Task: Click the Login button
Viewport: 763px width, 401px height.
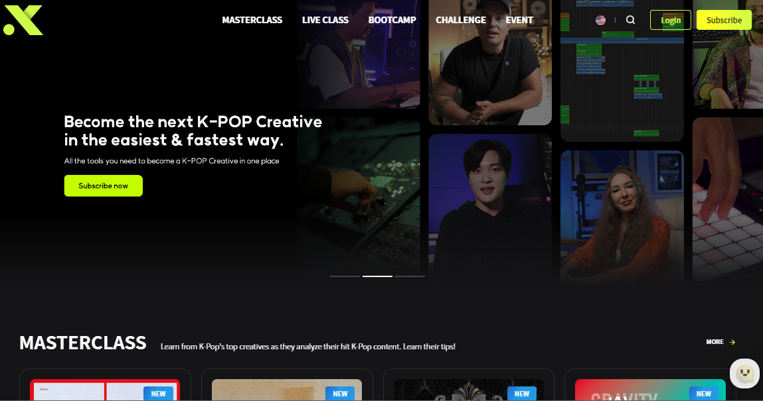Action: pos(670,20)
